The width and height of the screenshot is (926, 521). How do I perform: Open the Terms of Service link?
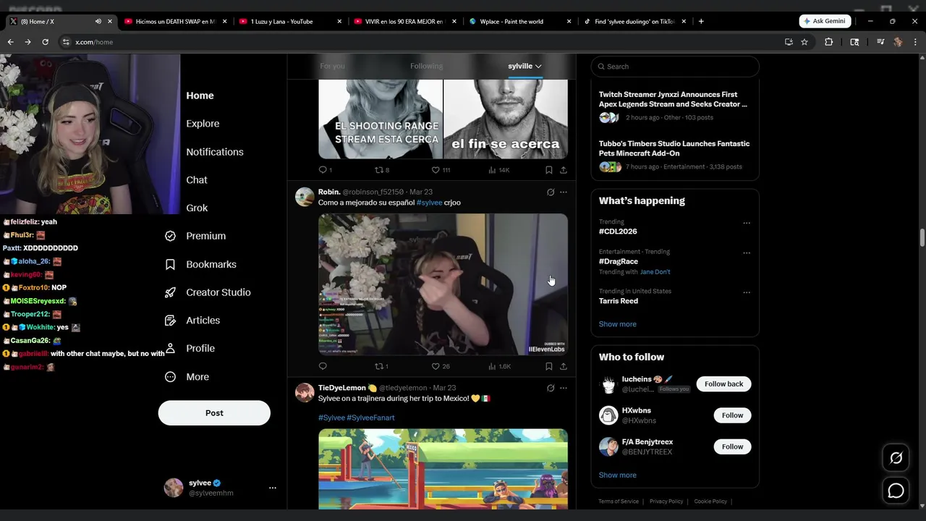[x=619, y=501]
